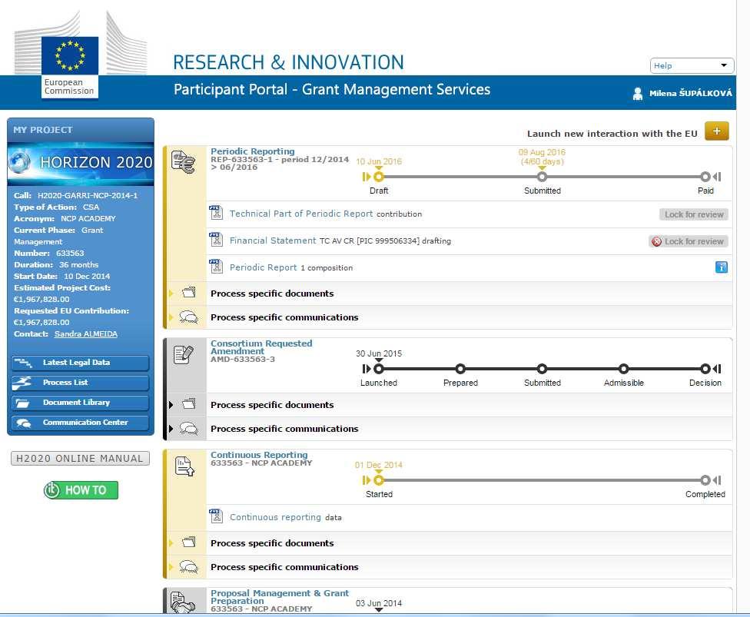Click the Continuous reporting data document icon

216,516
